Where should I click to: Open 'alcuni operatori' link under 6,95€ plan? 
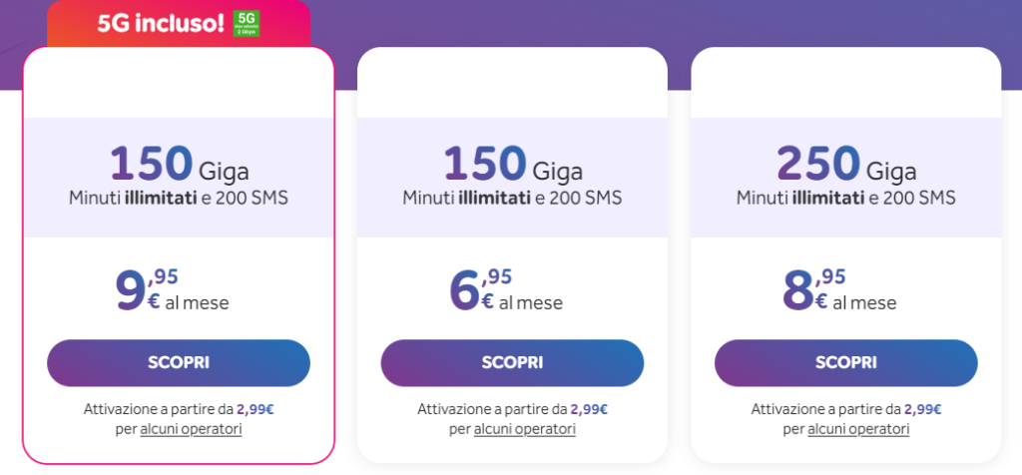coord(524,429)
